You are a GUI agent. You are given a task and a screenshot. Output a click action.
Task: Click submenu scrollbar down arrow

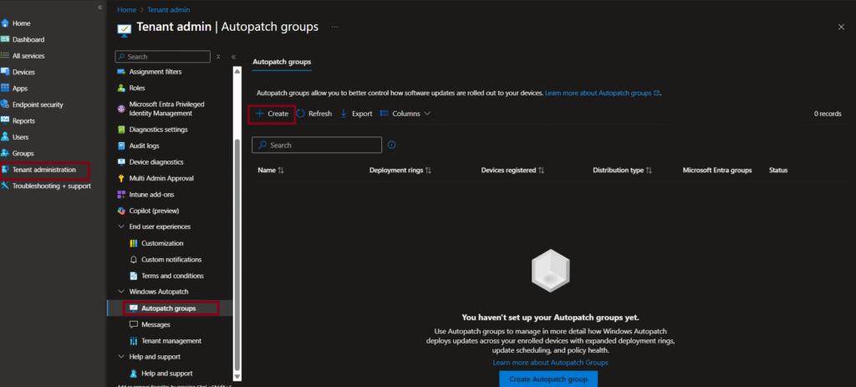tap(237, 376)
